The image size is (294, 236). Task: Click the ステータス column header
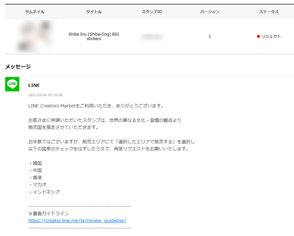pos(269,12)
